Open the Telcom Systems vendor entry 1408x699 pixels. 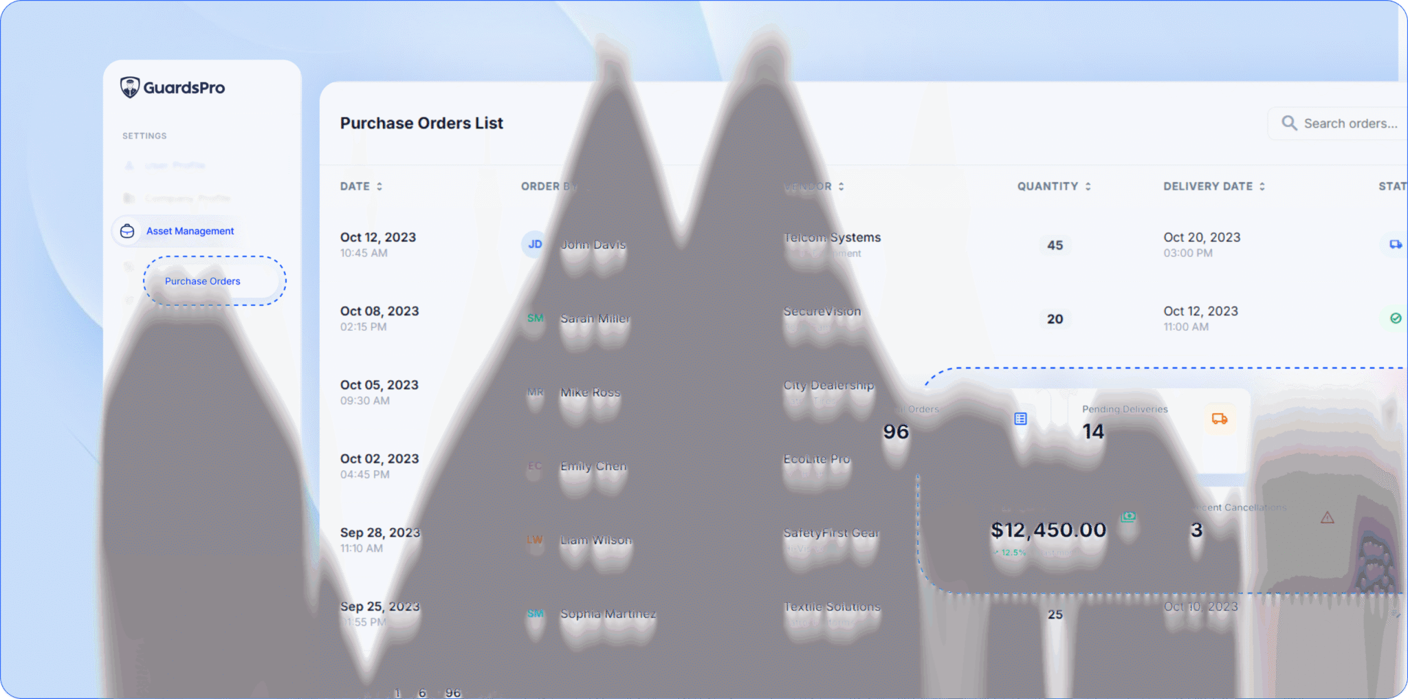pyautogui.click(x=832, y=238)
